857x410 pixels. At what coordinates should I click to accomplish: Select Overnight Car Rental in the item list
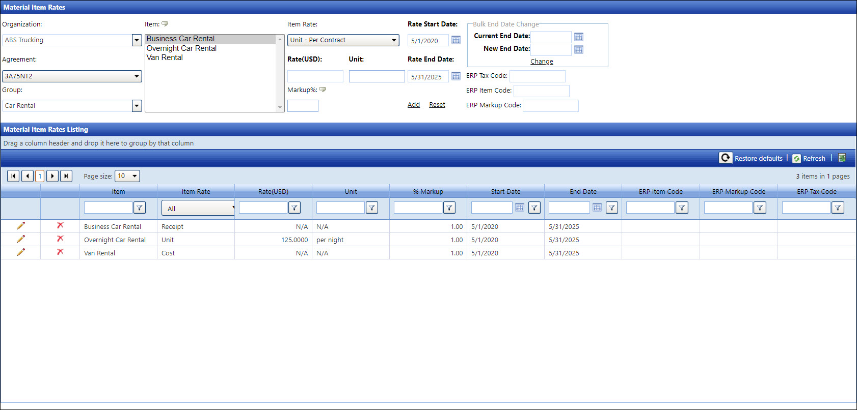click(x=181, y=48)
